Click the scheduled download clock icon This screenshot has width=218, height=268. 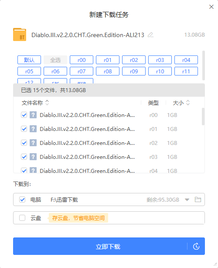click(196, 246)
